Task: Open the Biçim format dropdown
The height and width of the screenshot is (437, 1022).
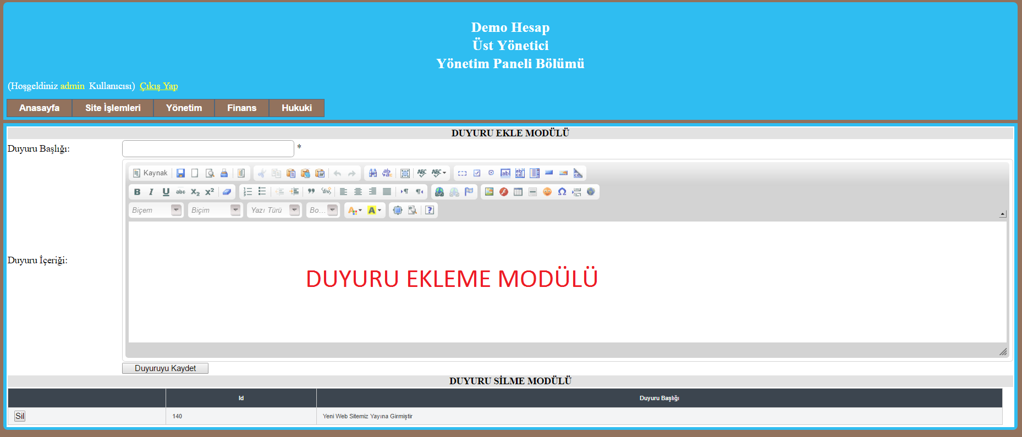Action: point(215,210)
